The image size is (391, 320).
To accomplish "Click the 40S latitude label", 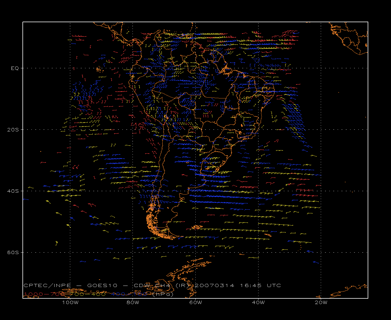I will click(x=13, y=191).
